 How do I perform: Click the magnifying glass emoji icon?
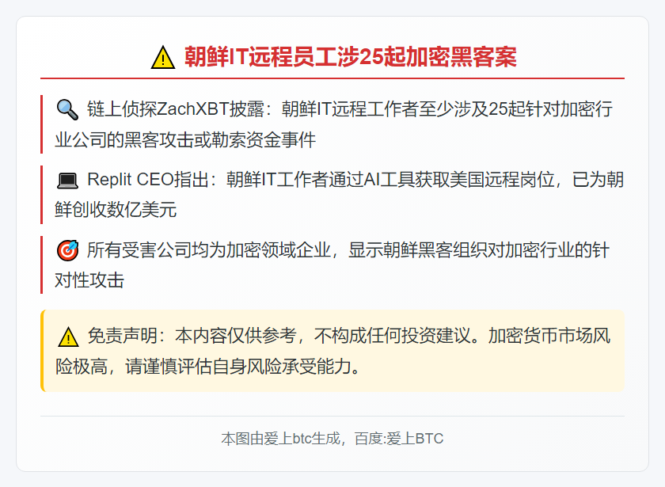67,110
